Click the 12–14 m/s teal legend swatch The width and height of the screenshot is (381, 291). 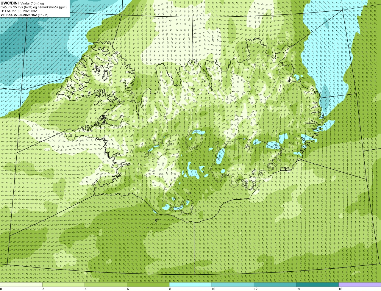point(275,284)
